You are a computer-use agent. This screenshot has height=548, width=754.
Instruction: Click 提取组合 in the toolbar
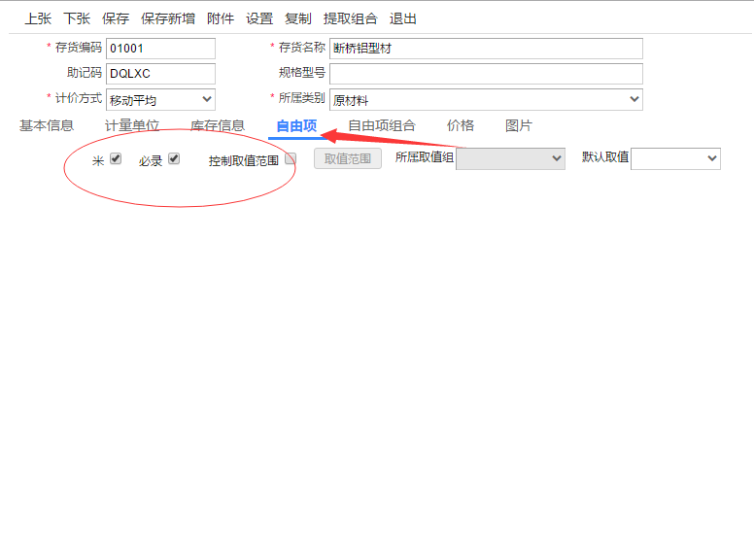(x=350, y=18)
